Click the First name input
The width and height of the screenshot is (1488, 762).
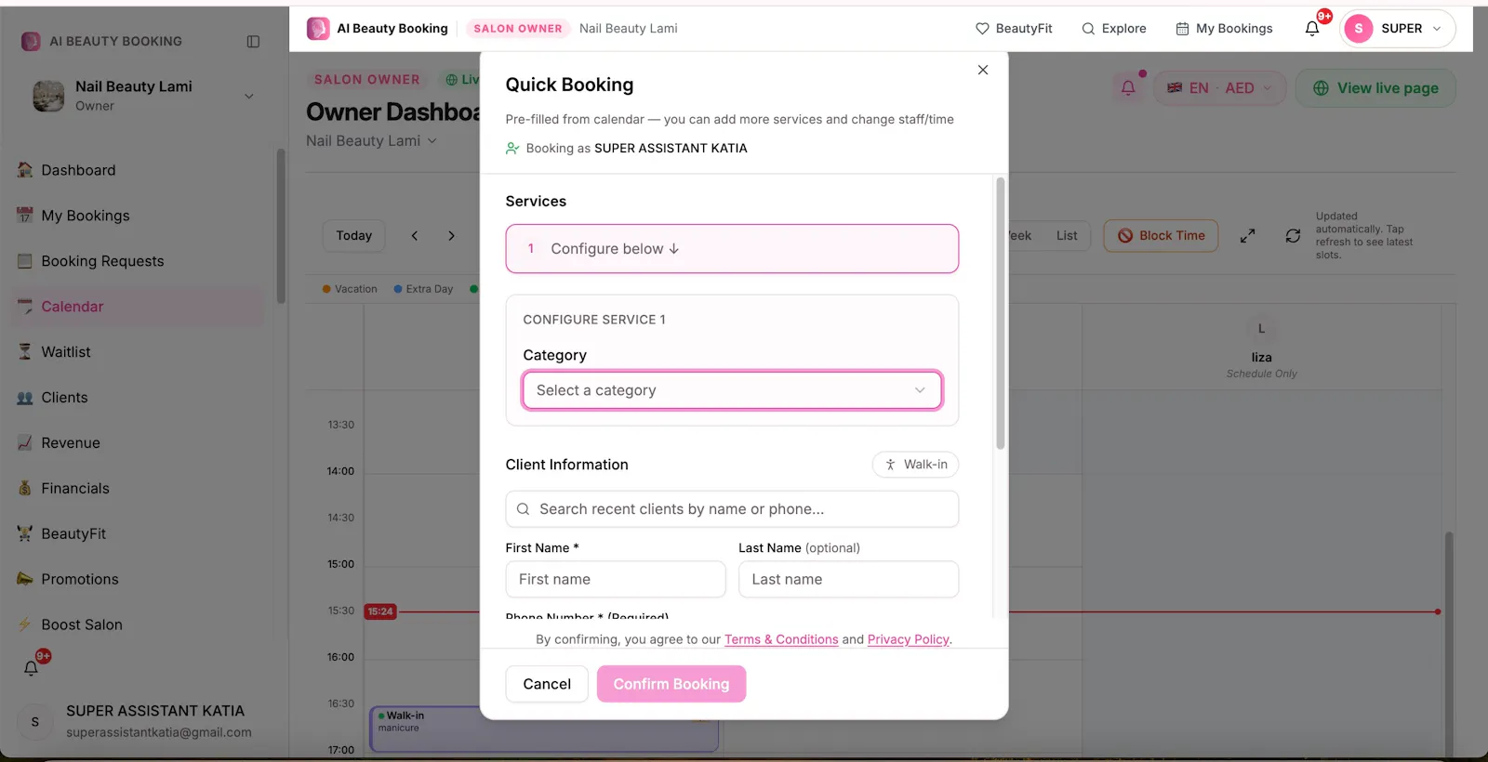[x=616, y=579]
